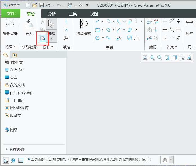Click the Thicken edge tool

(130, 30)
